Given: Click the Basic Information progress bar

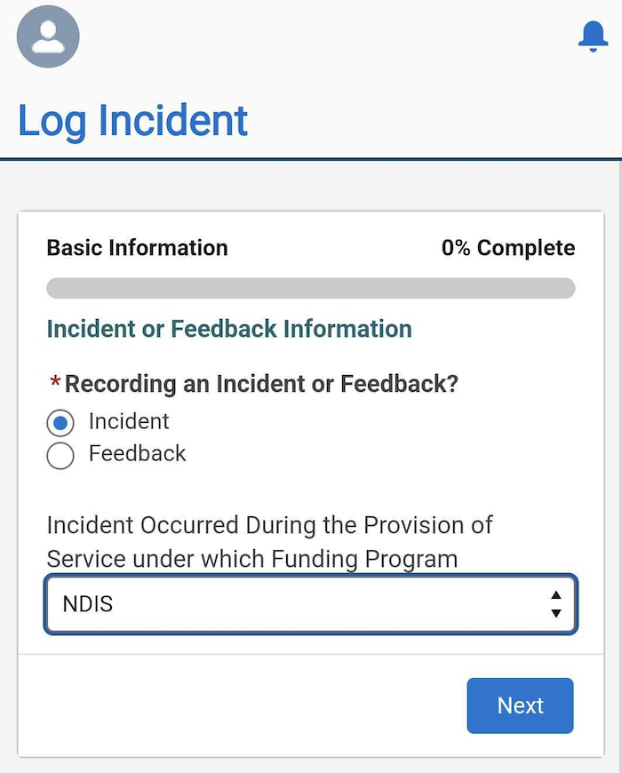Looking at the screenshot, I should pos(310,288).
